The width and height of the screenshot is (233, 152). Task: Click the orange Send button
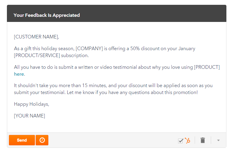point(22,140)
